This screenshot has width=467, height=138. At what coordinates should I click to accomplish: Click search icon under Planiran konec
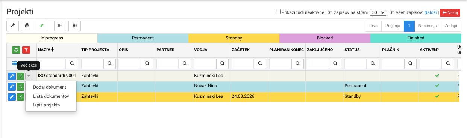coord(297,64)
